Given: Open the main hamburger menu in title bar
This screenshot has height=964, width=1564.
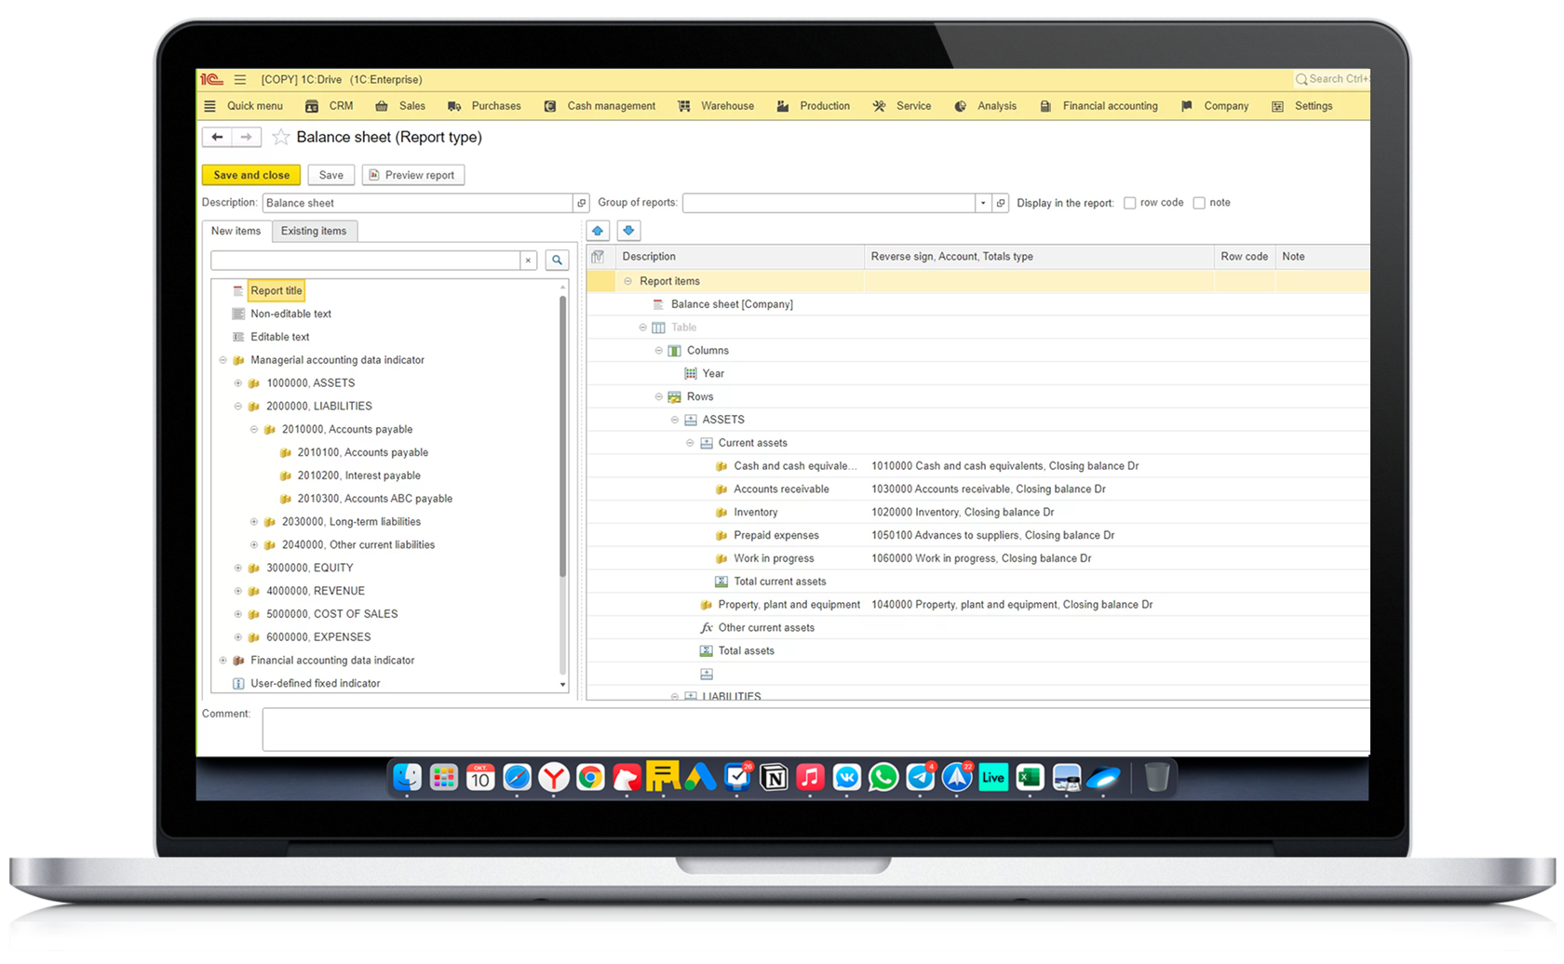Looking at the screenshot, I should click(240, 80).
